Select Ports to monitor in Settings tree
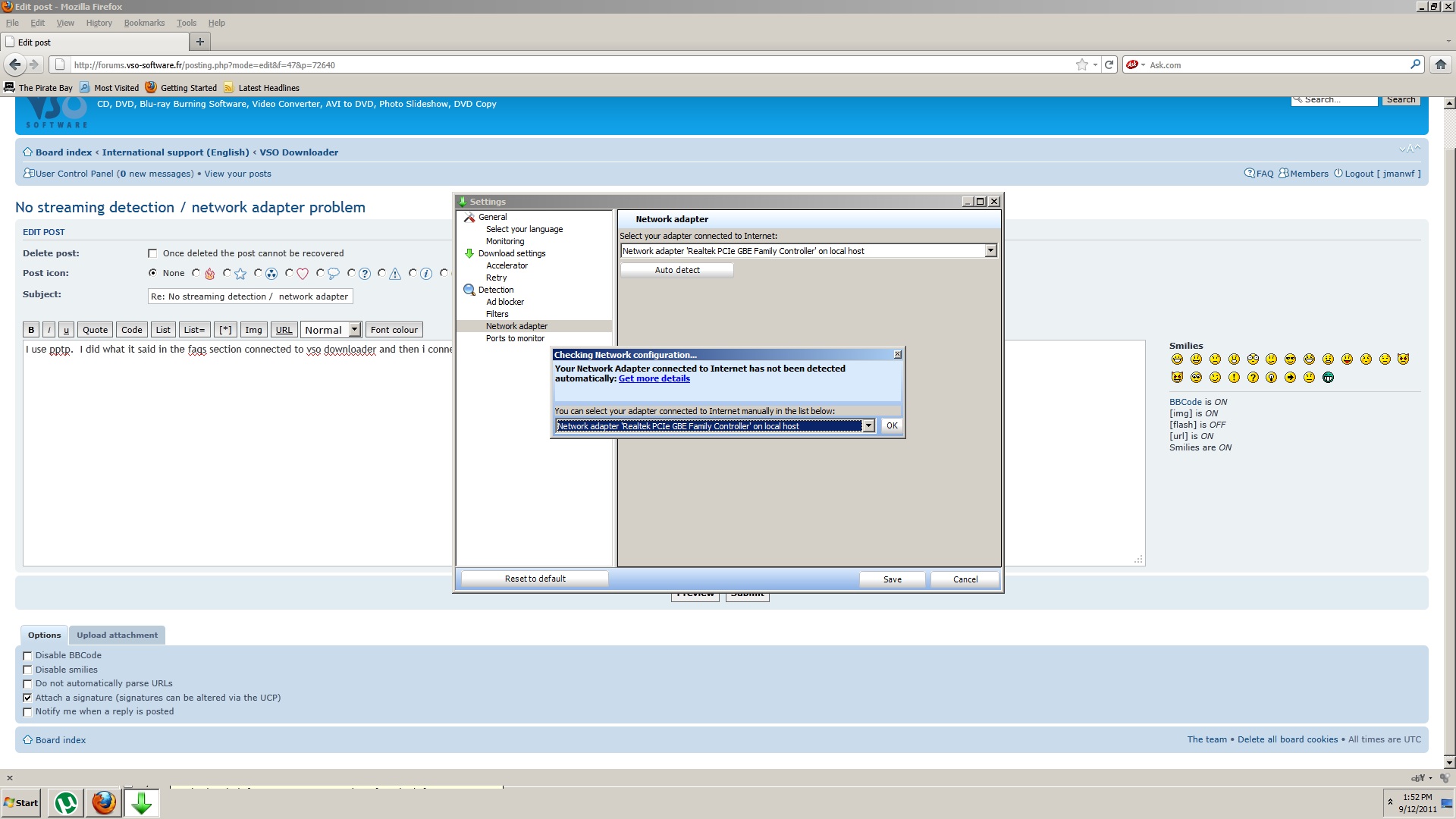 click(x=515, y=338)
